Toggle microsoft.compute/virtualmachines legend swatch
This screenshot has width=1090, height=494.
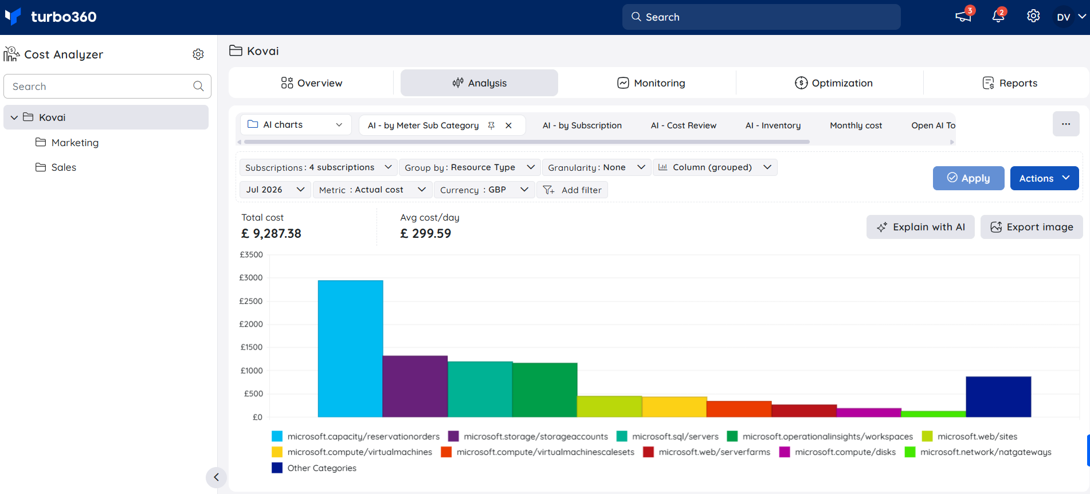coord(277,452)
